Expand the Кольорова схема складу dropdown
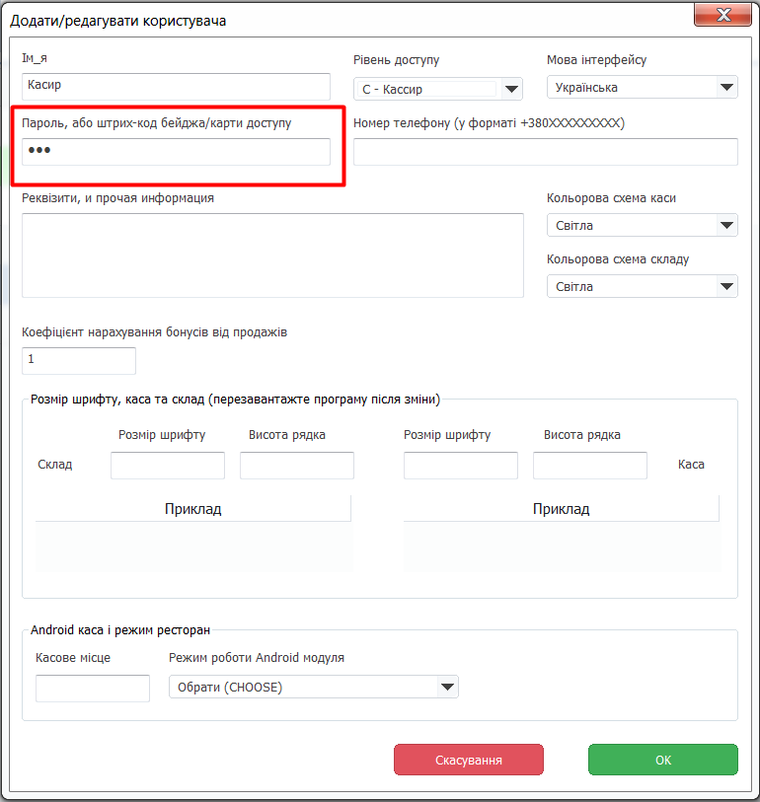Image resolution: width=760 pixels, height=802 pixels. coord(643,286)
